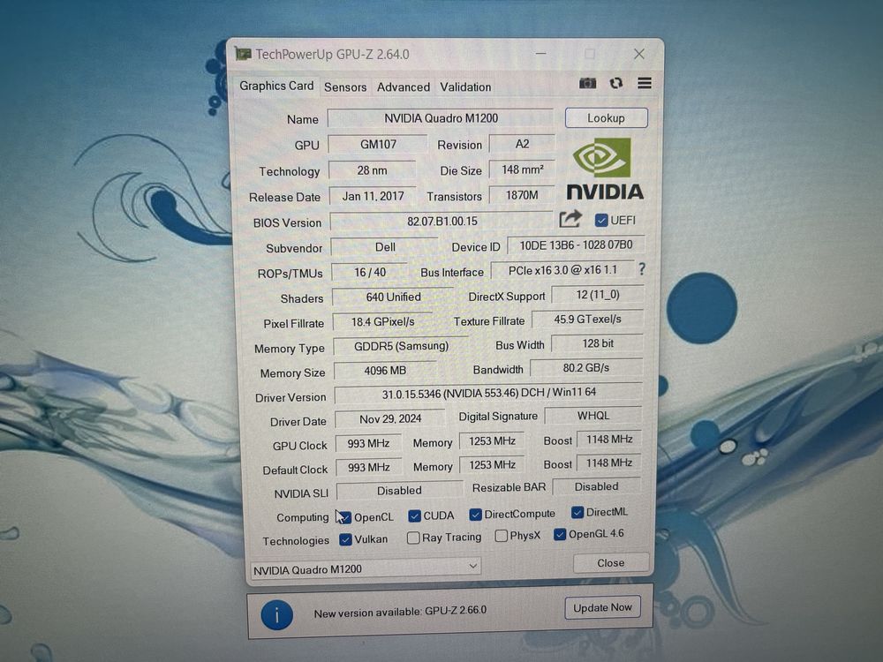Click the GPU field showing GM107
The width and height of the screenshot is (883, 662).
pos(378,144)
